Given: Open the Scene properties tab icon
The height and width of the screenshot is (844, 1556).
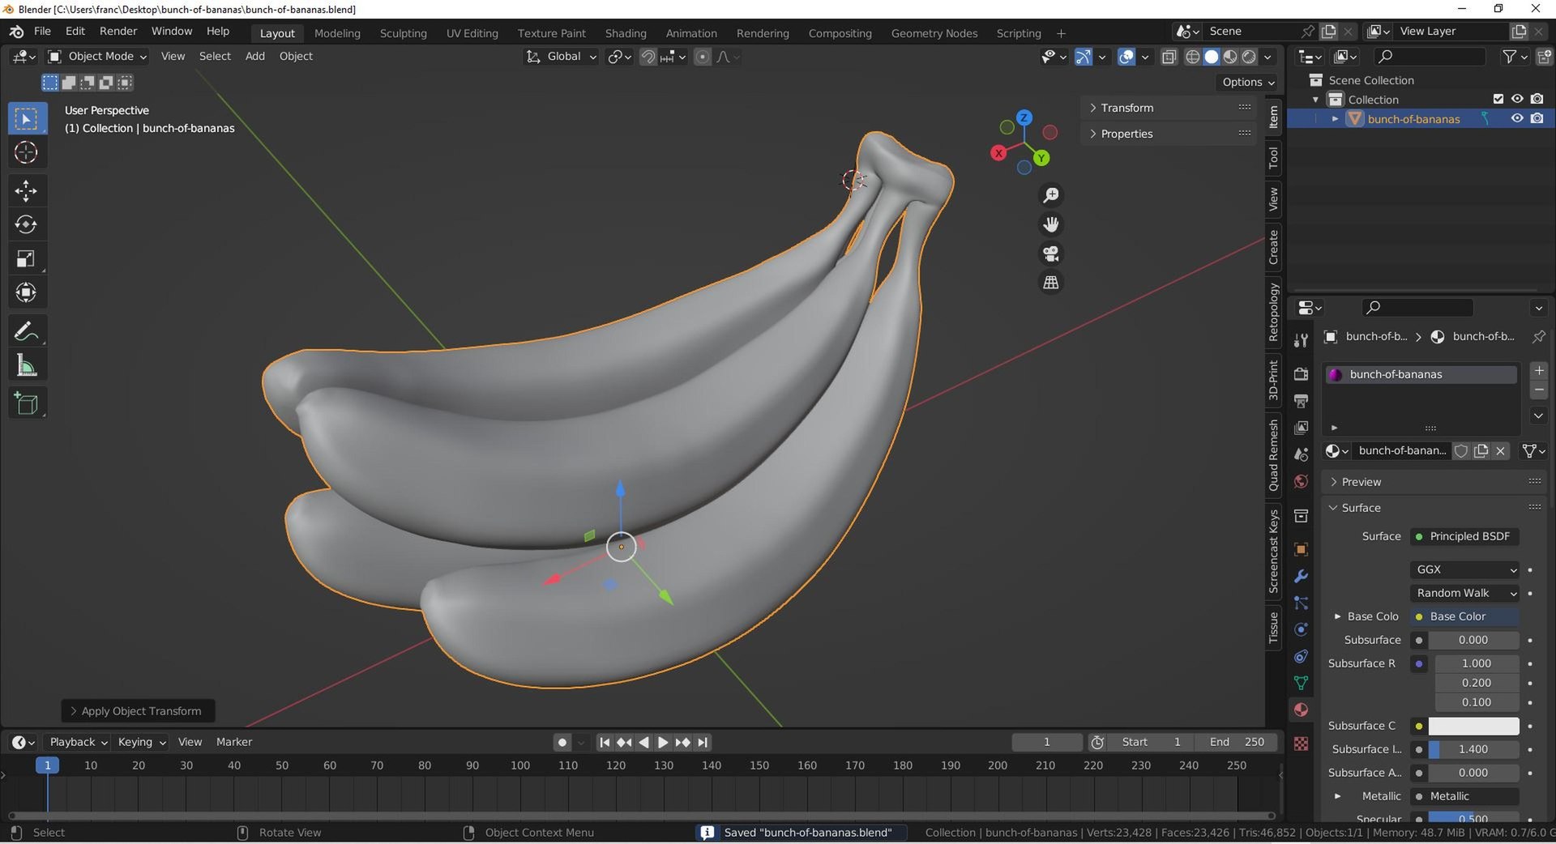Looking at the screenshot, I should pos(1301,454).
